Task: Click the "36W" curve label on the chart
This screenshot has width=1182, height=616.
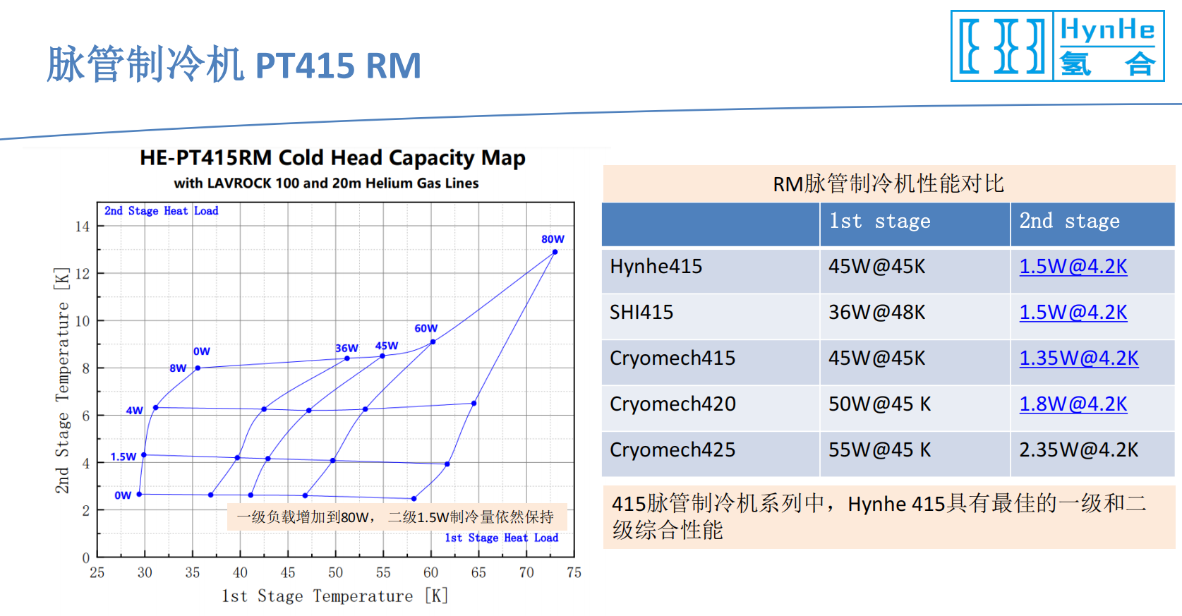Action: coord(346,348)
